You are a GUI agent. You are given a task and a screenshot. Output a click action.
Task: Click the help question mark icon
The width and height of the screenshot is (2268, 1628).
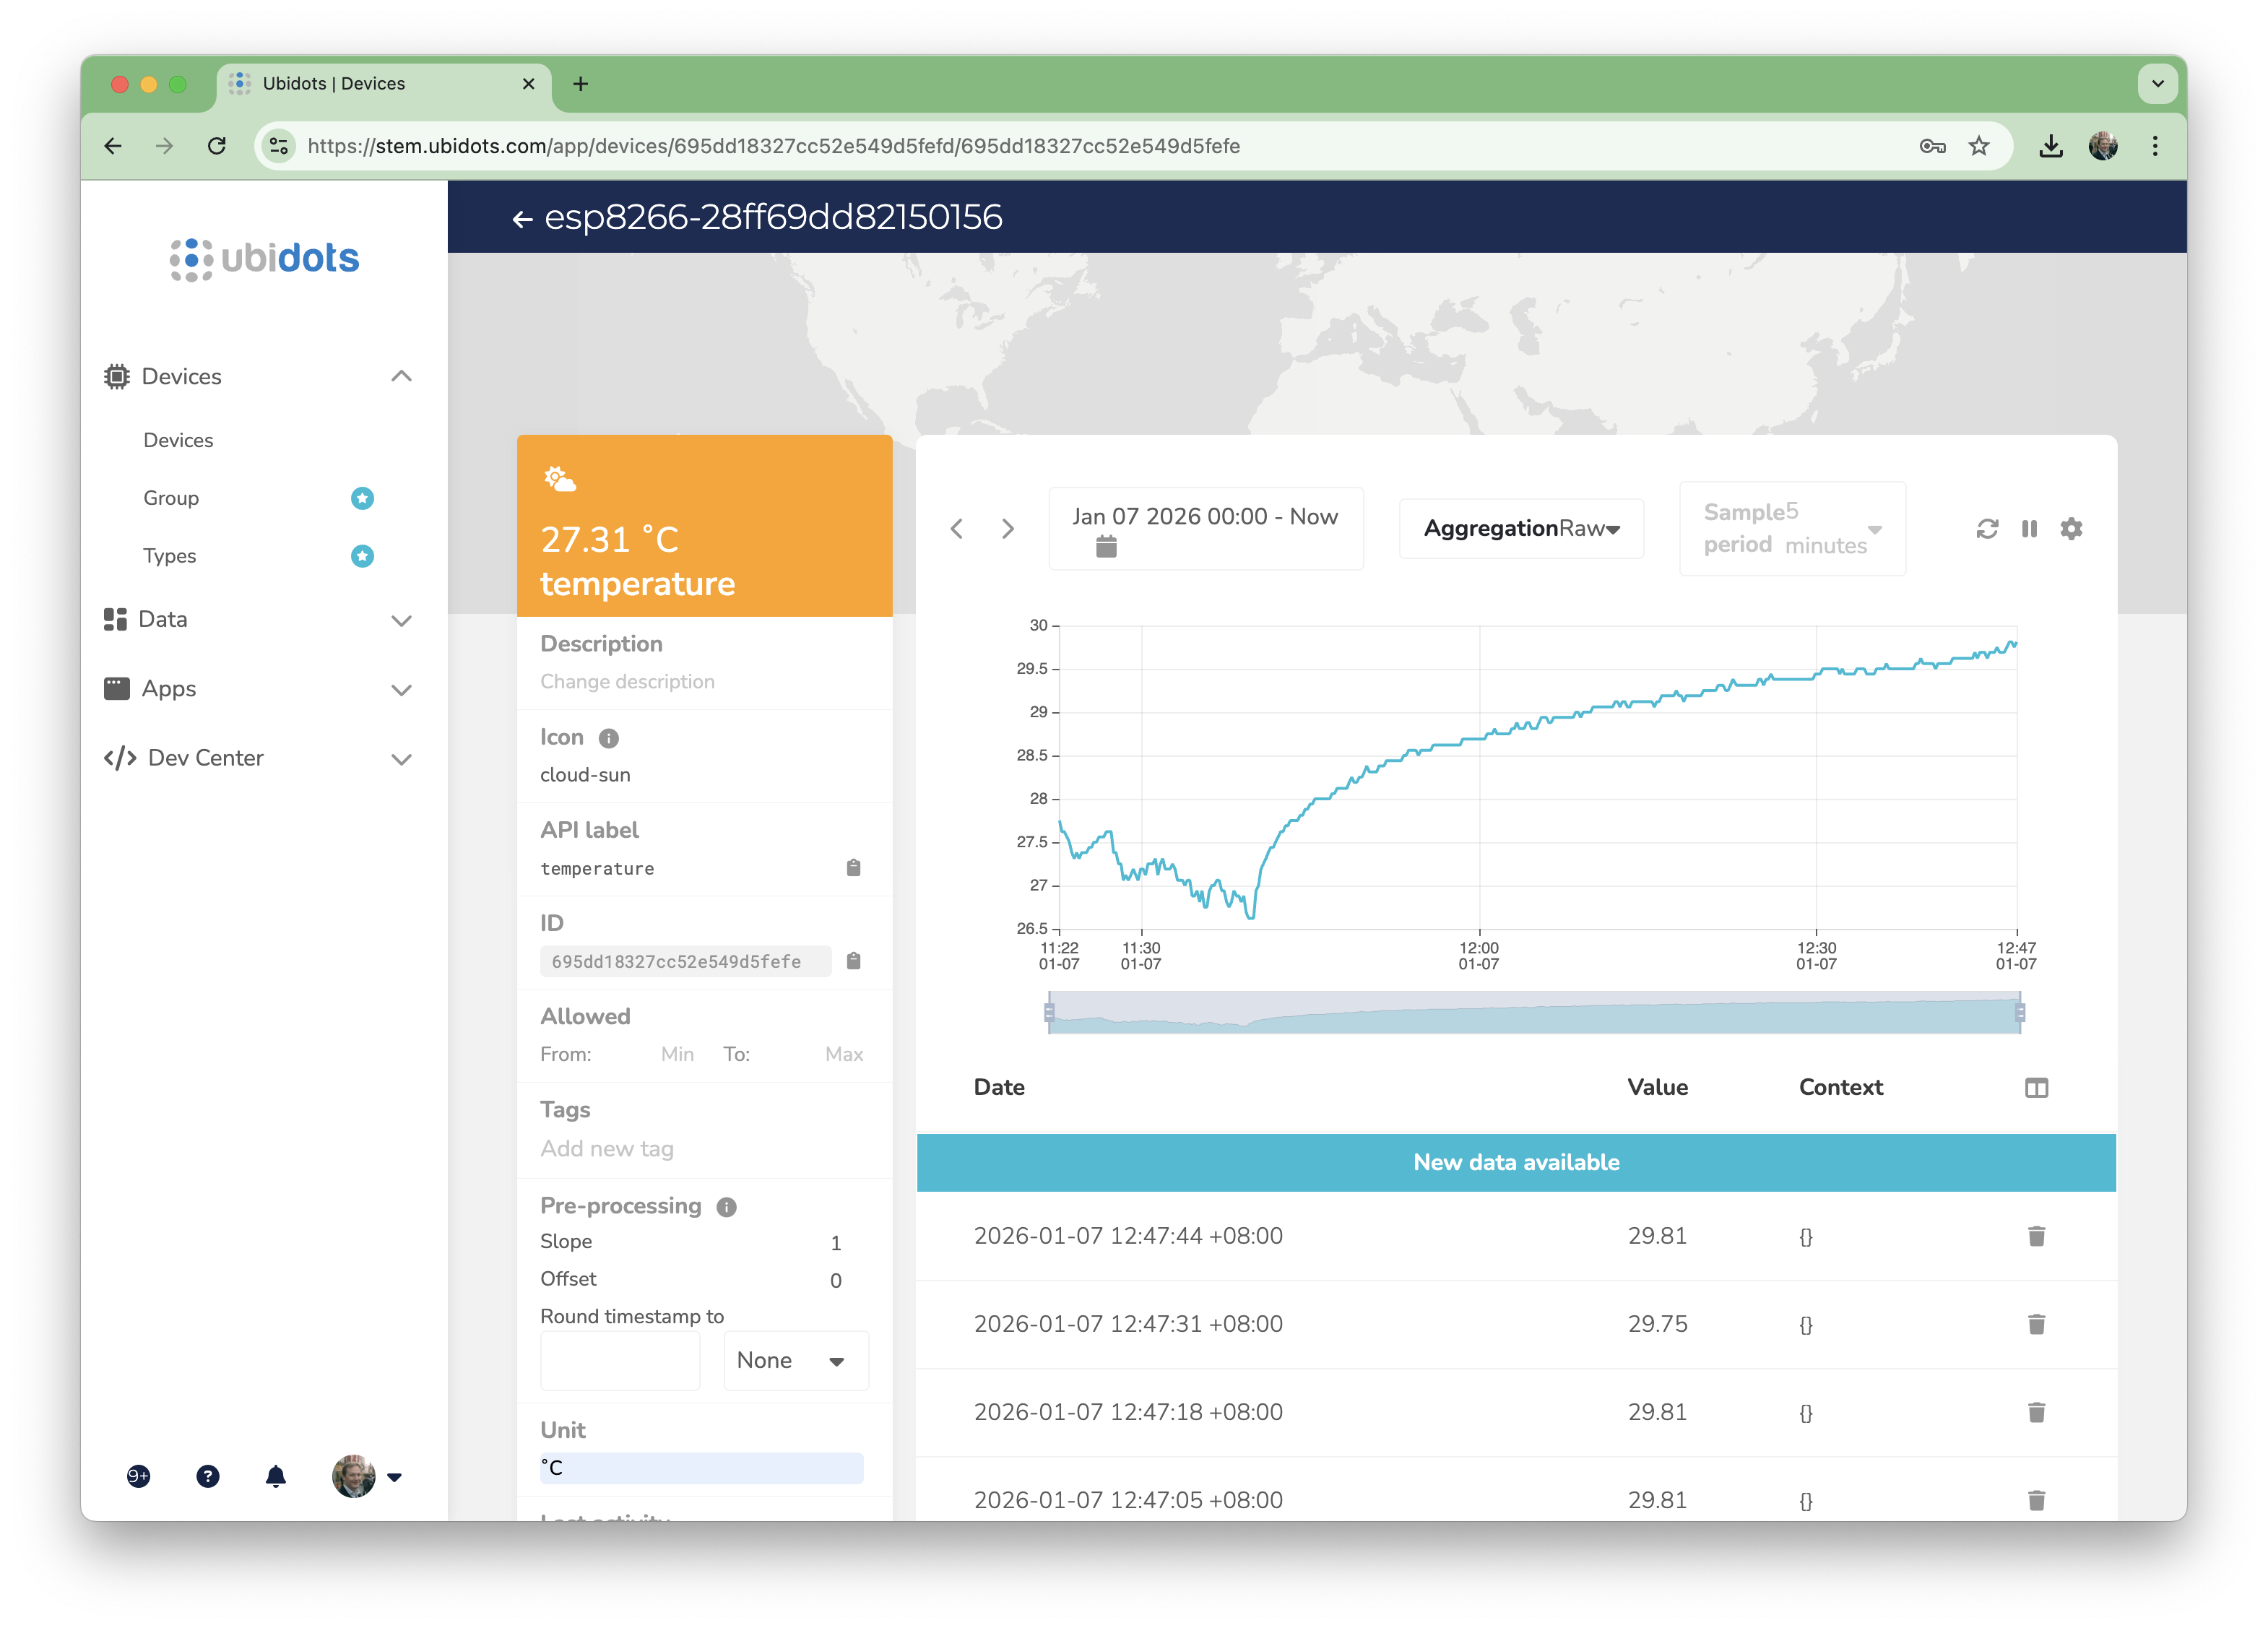pyautogui.click(x=208, y=1477)
